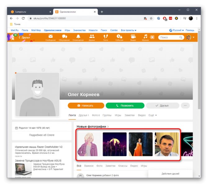This screenshot has height=185, width=208.
Task: Select the Классы feed filter
Action: point(123,166)
